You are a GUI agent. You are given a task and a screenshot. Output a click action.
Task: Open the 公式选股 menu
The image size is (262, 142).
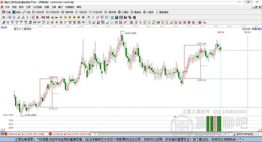tap(37, 7)
